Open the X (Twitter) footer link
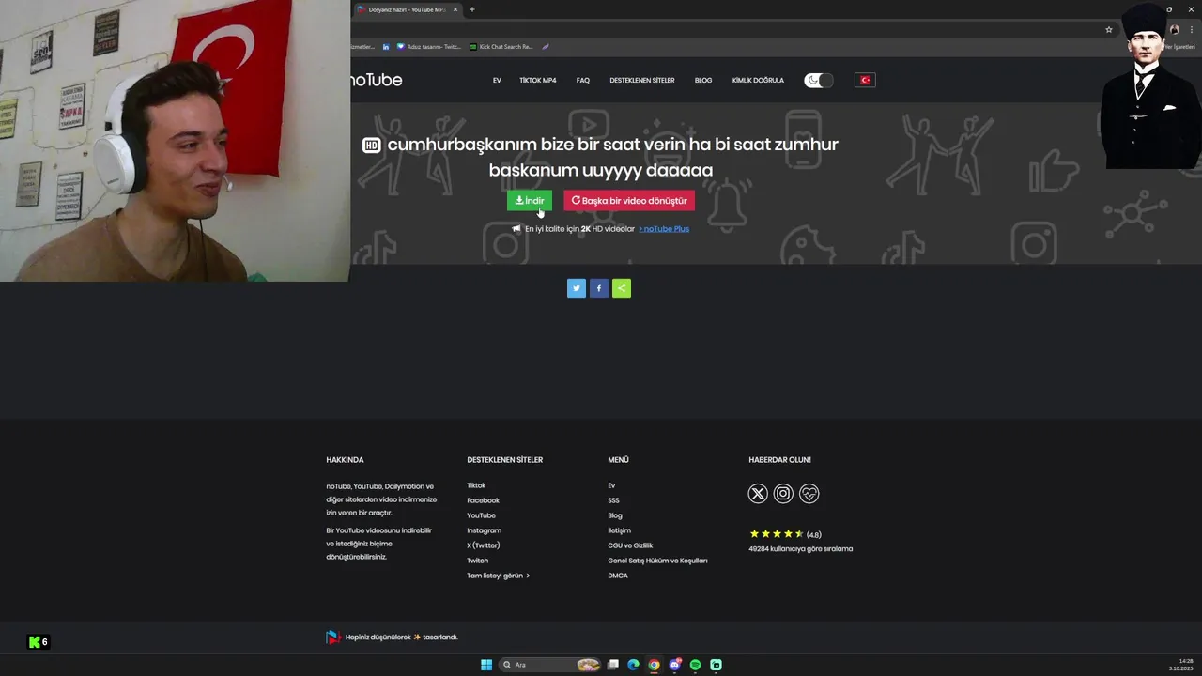This screenshot has height=676, width=1202. [484, 545]
